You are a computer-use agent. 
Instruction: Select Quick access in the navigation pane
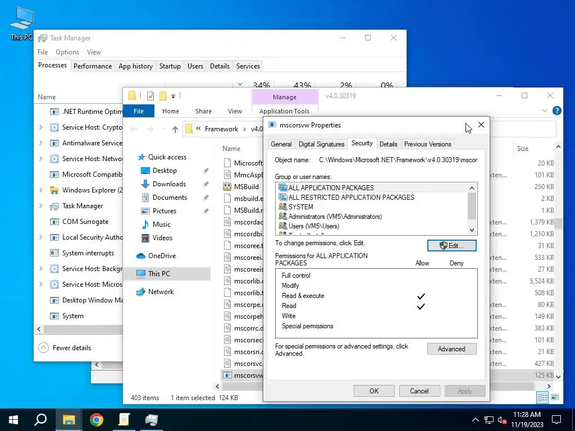pos(167,157)
